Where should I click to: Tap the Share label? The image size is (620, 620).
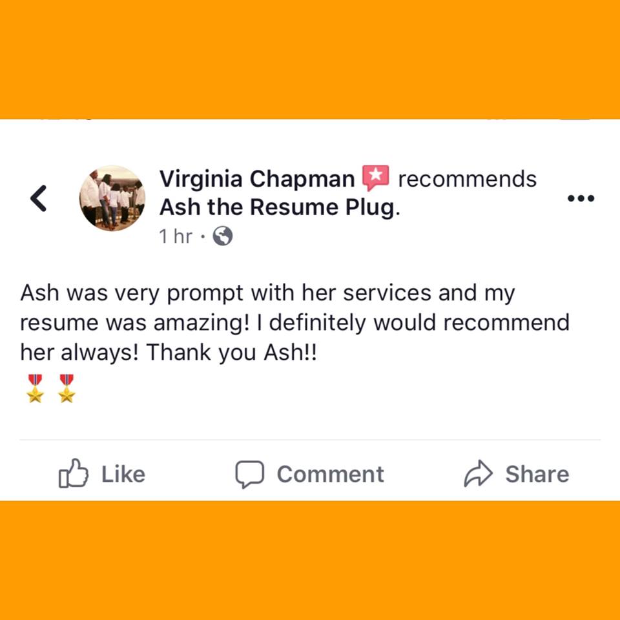[x=537, y=474]
